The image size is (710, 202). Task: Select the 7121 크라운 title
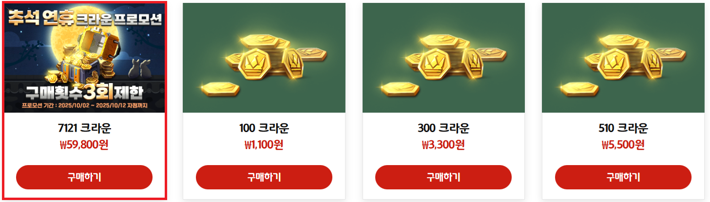click(84, 129)
